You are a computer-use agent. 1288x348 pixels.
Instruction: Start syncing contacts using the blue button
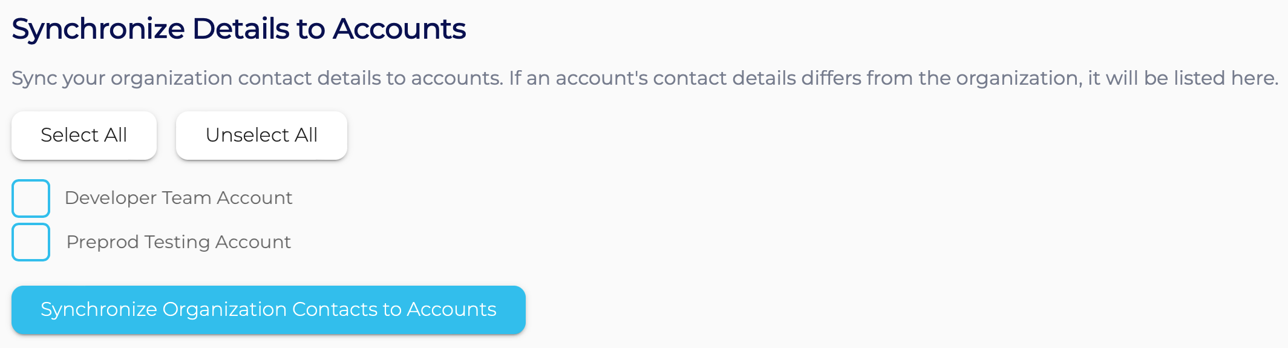[x=269, y=309]
